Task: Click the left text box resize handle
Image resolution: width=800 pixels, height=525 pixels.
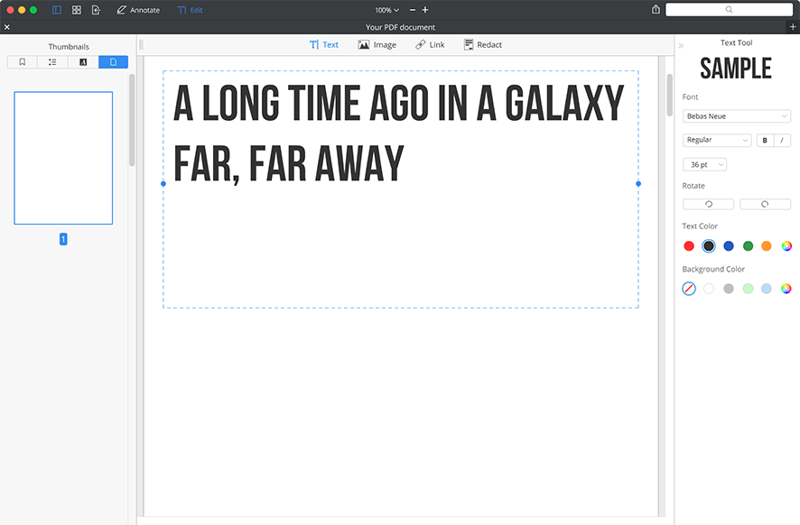Action: coord(163,183)
